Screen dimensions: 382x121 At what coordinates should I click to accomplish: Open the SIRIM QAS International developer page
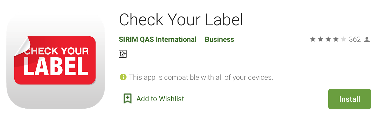[x=158, y=40]
